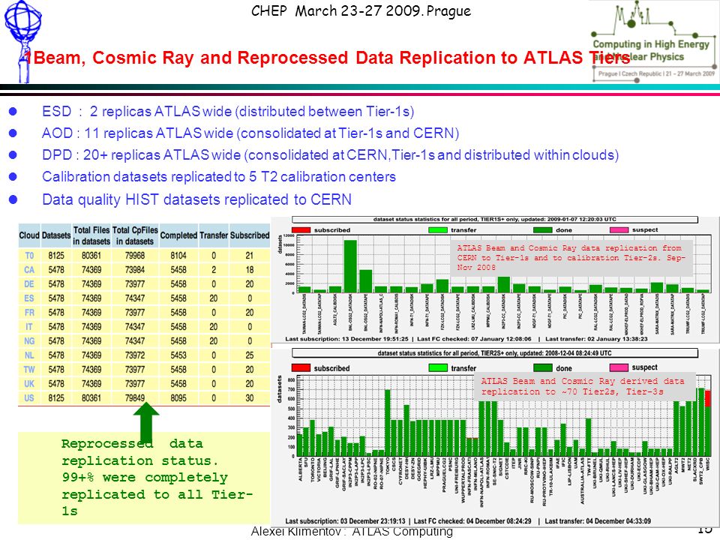Click the light green transfer swatch in TIER1S legend
Viewport: 720px width, 540px height.
437,230
